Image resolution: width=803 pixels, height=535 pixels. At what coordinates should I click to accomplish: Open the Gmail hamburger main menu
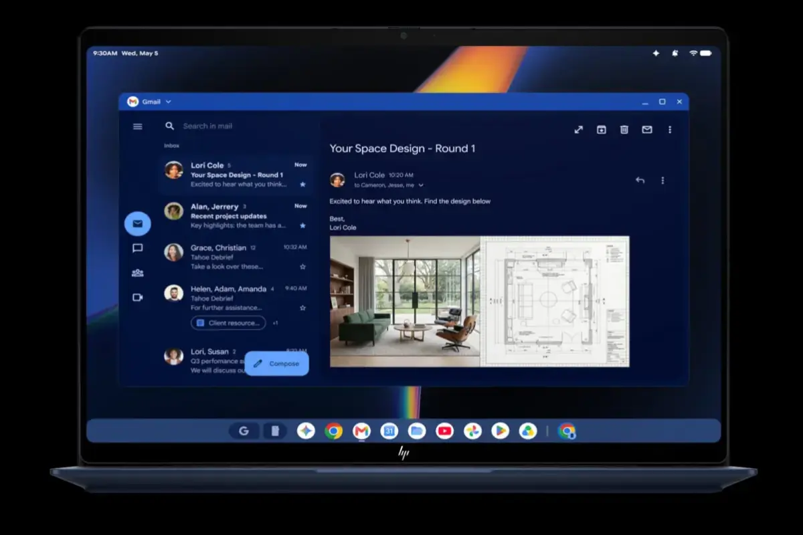(x=138, y=126)
